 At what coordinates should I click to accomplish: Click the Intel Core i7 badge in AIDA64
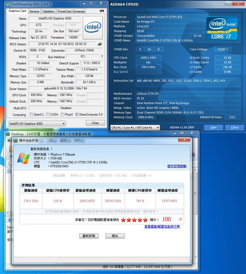(222, 28)
